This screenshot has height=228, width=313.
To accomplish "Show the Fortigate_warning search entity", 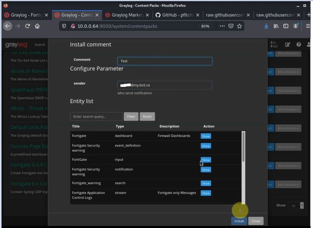I will [206, 183].
